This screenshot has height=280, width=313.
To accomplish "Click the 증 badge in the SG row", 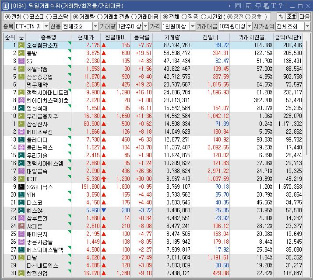I will coord(21,61).
